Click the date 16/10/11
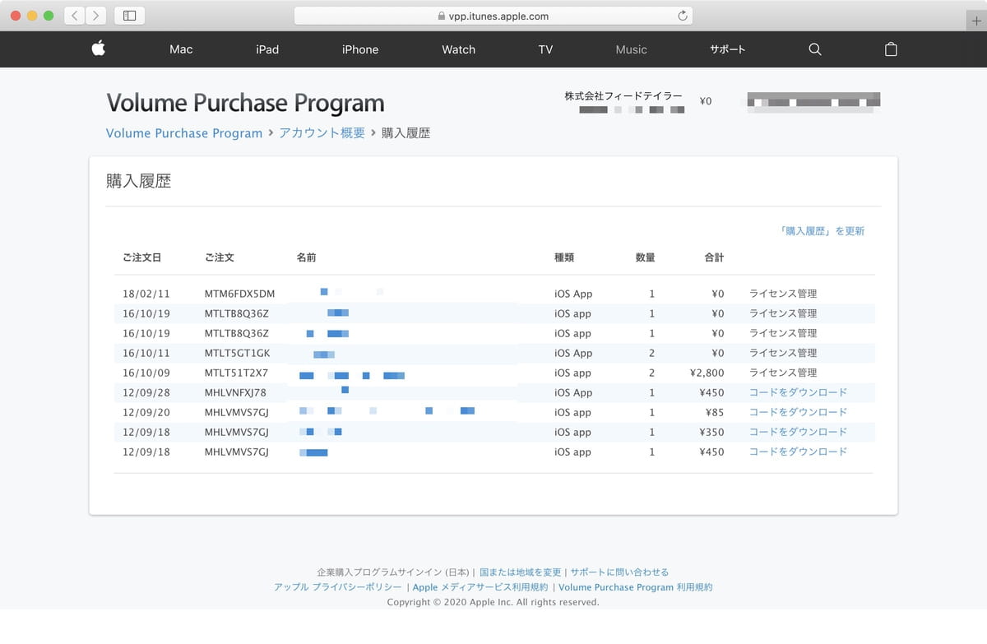This screenshot has width=987, height=644. (146, 353)
